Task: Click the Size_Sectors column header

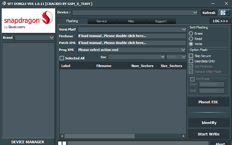Action: [173, 66]
